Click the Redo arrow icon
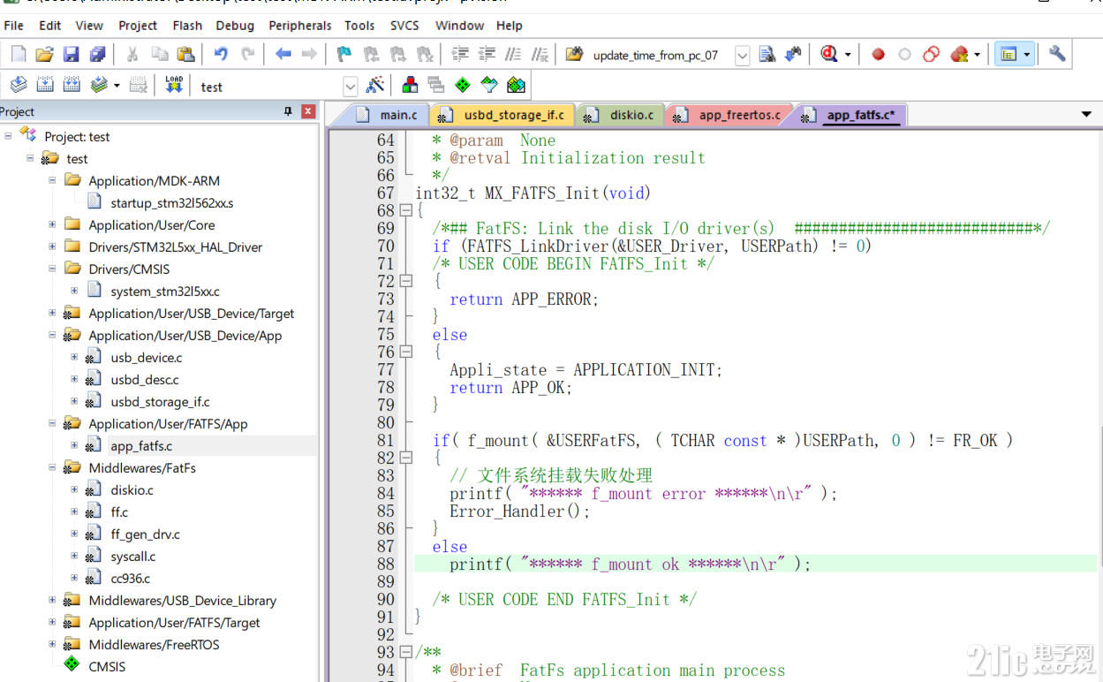 point(247,55)
